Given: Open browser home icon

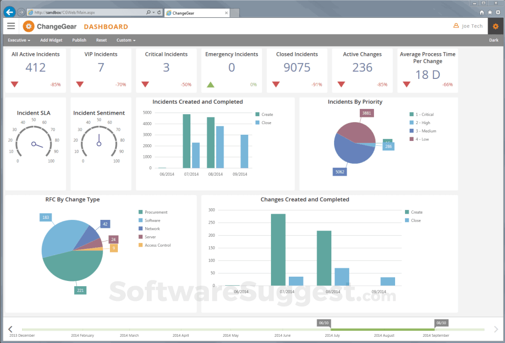Looking at the screenshot, I should [x=482, y=12].
